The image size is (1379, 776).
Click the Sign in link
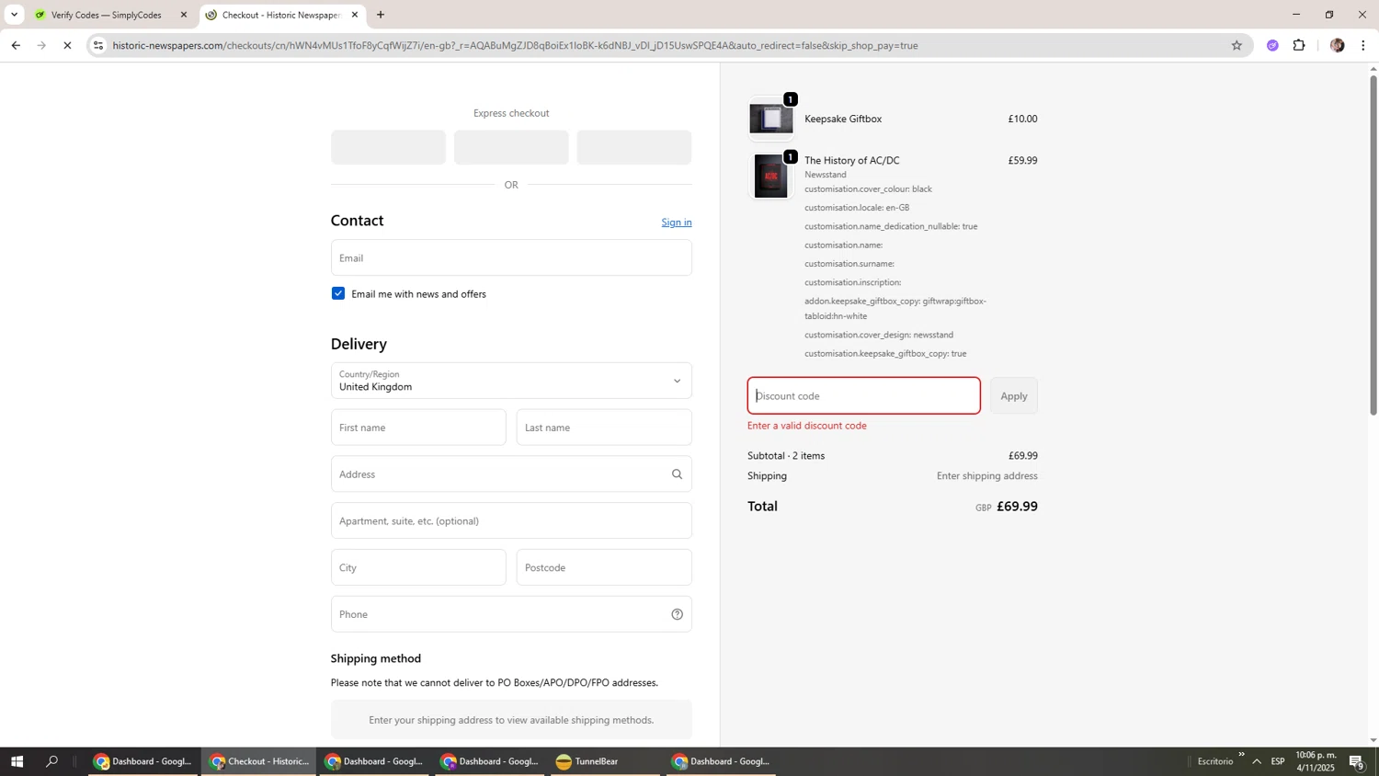tap(676, 223)
